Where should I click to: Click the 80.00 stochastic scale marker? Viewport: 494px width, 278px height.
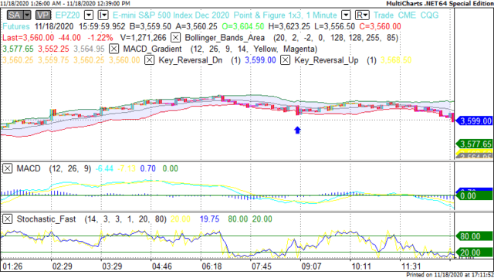point(474,236)
